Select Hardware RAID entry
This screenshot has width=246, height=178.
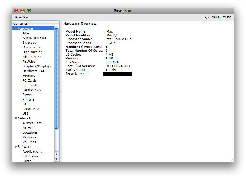pos(34,71)
